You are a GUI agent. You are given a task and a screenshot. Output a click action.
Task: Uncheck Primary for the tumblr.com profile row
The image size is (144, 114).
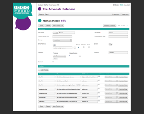99,76
